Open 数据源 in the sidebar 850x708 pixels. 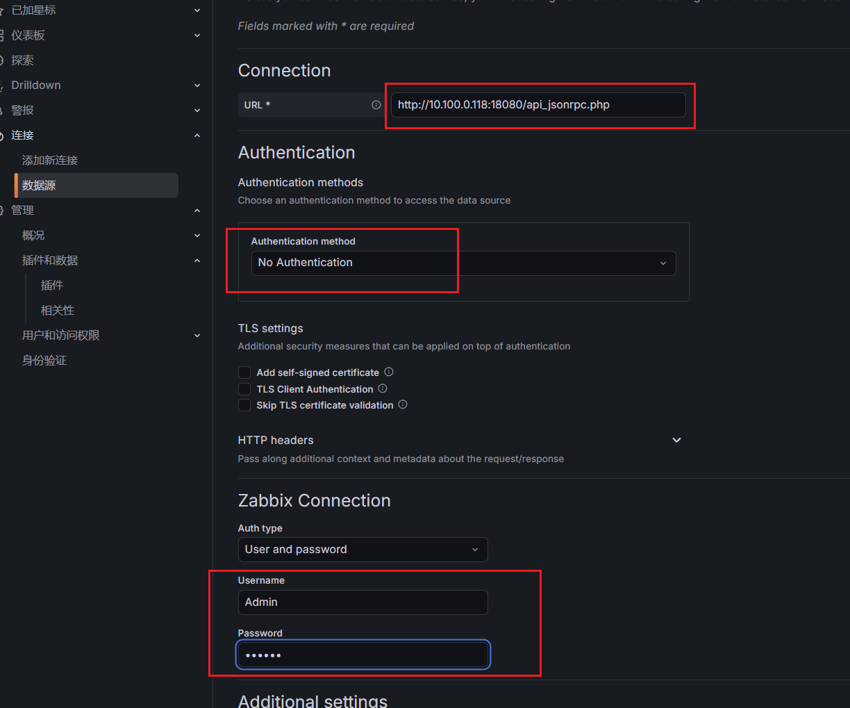tap(39, 186)
